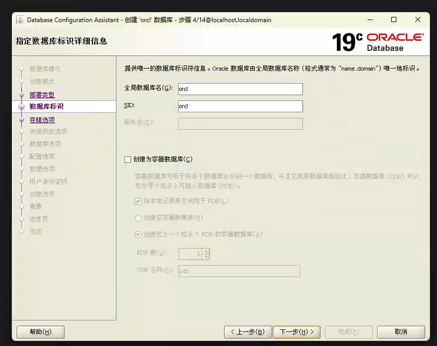437x346 pixels.
Task: Close the Database Configuration Assistant window
Action: click(418, 20)
